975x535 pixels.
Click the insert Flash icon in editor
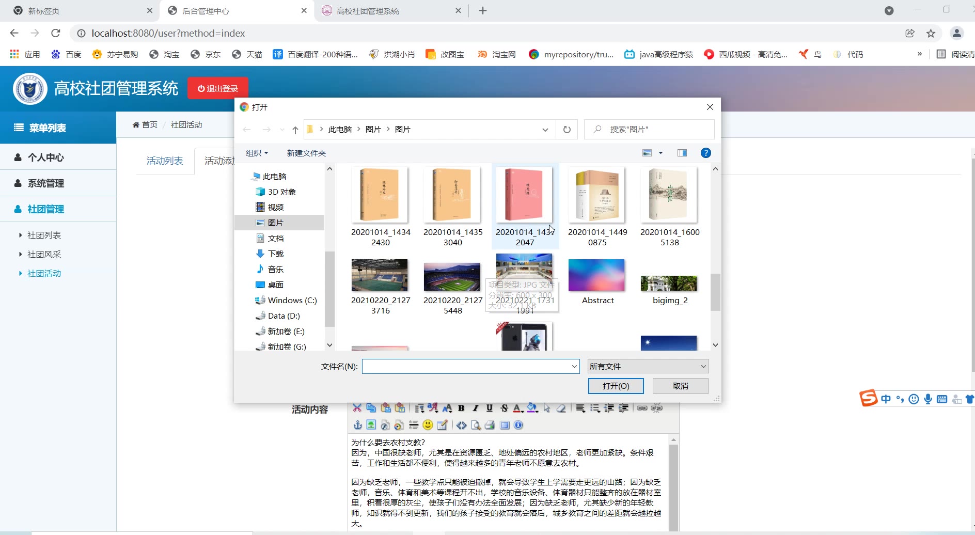coord(385,425)
